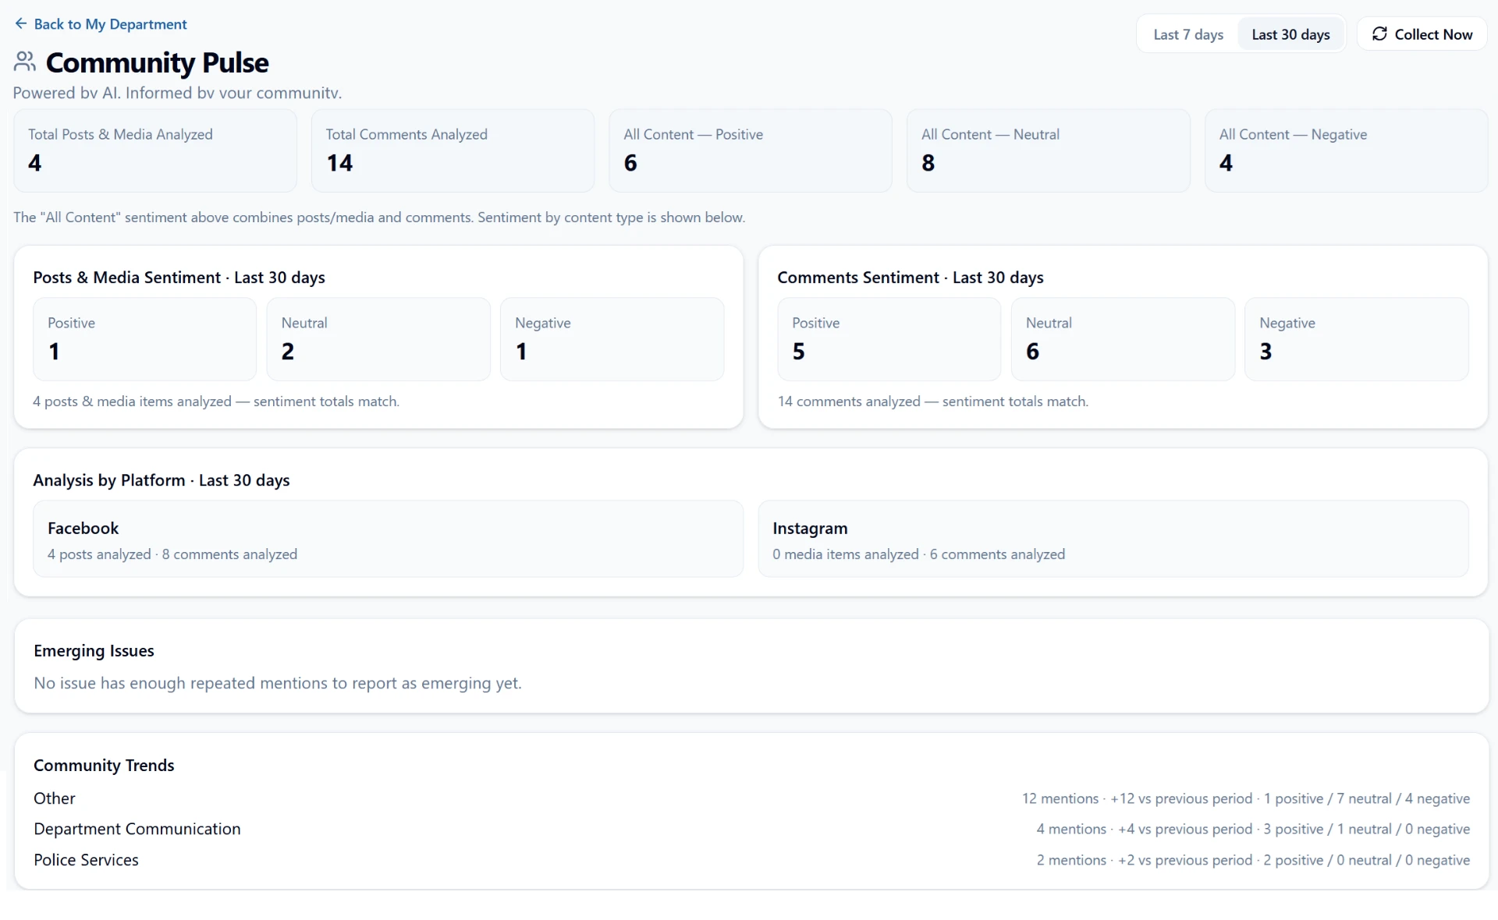Select the Department Communication trend row

[x=751, y=829]
